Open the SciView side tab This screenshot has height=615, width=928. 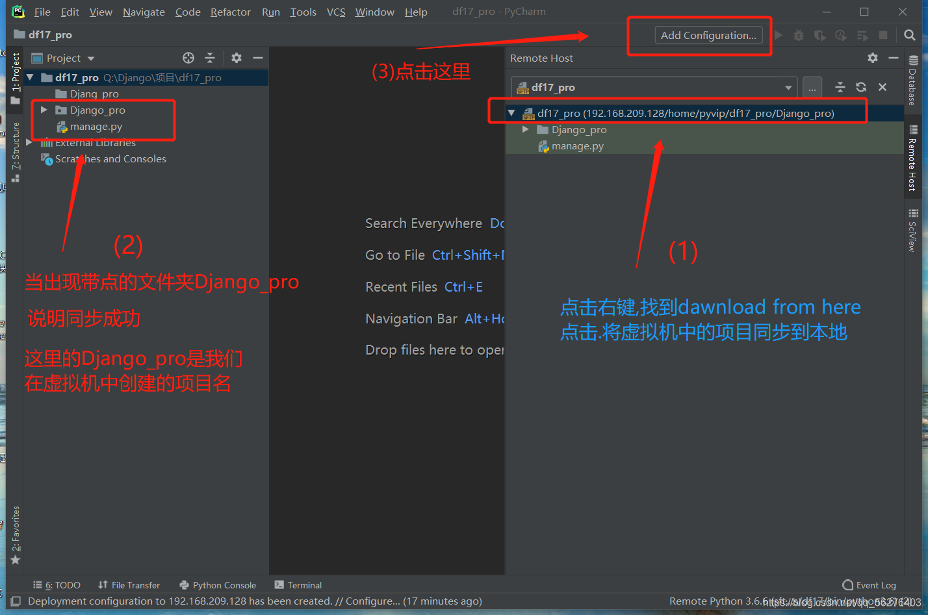pyautogui.click(x=912, y=230)
